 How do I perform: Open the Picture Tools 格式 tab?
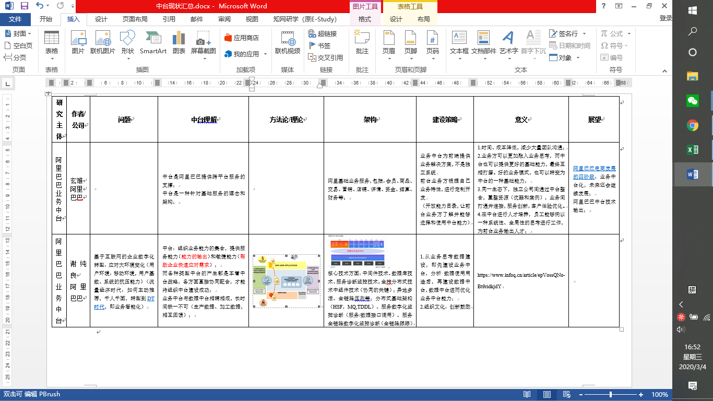[365, 19]
